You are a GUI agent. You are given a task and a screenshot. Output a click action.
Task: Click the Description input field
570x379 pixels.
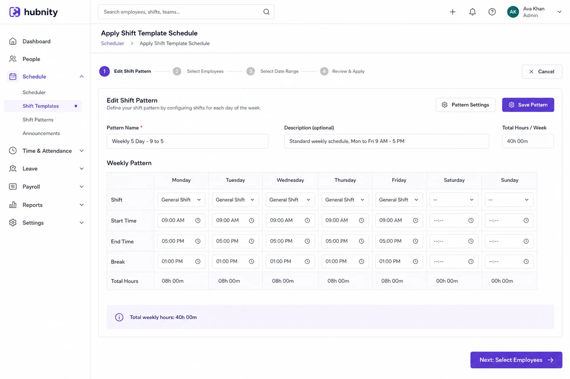point(387,141)
